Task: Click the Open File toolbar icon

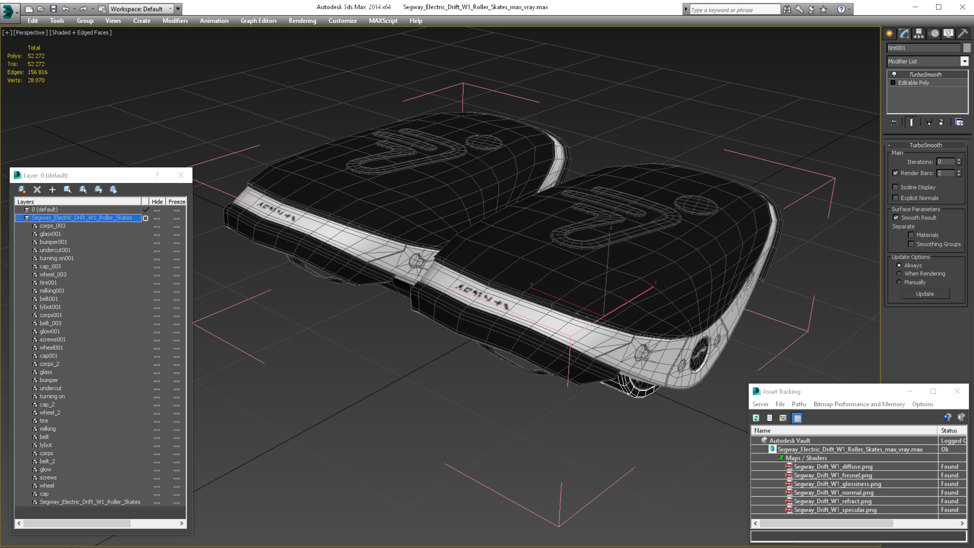Action: (x=41, y=8)
